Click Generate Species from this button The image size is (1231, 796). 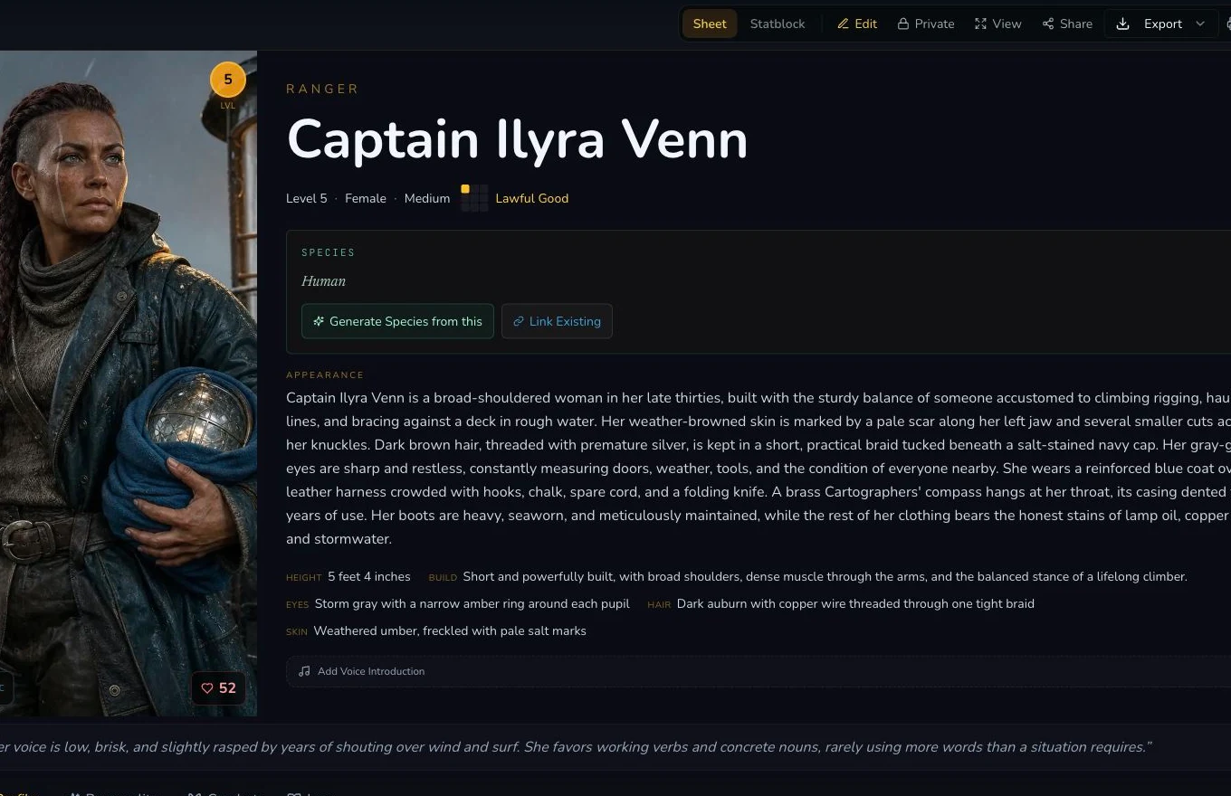coord(397,321)
